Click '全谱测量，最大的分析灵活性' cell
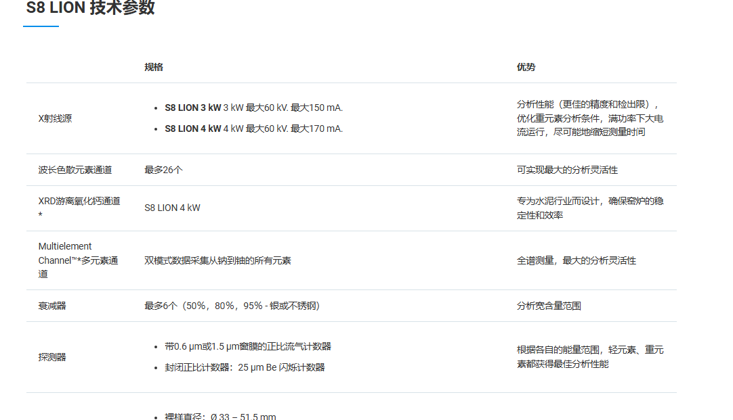 click(577, 260)
